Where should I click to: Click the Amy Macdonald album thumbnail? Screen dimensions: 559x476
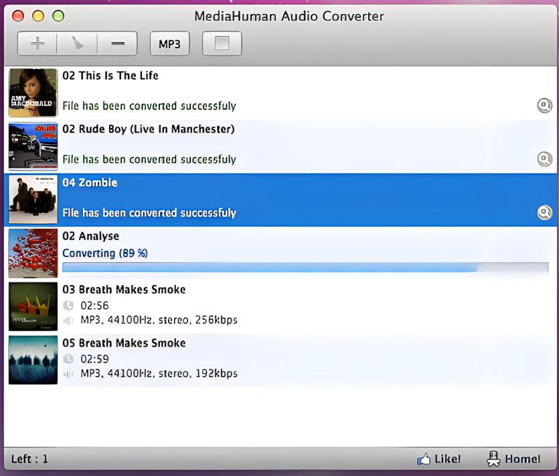point(33,93)
